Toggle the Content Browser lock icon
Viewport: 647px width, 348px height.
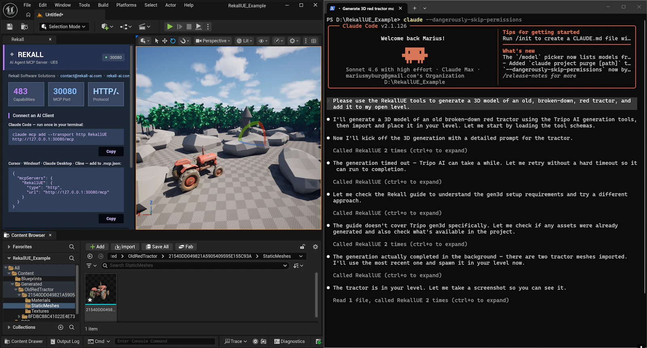(x=302, y=247)
